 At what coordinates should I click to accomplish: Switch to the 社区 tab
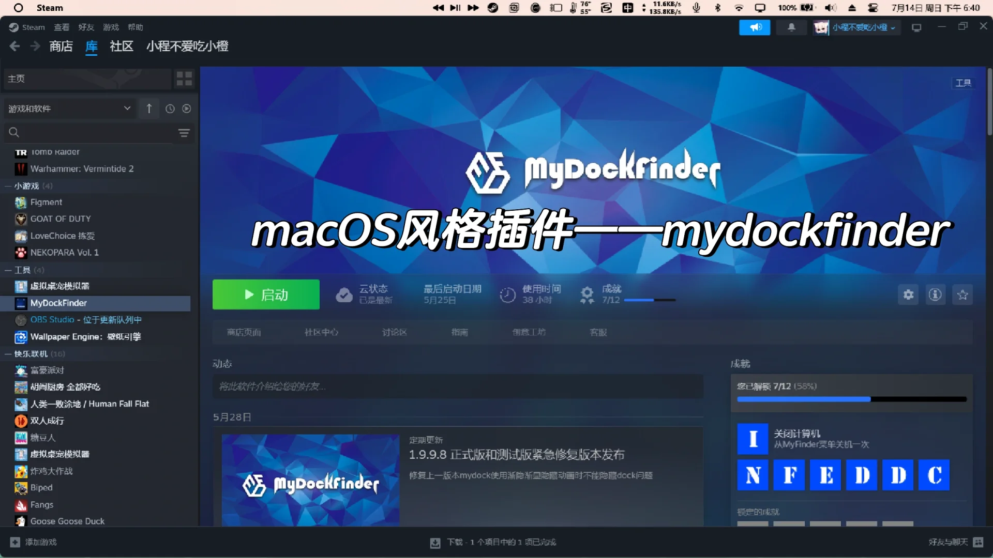point(121,47)
